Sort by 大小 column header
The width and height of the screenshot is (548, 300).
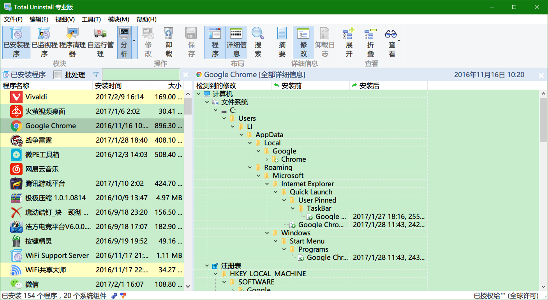[x=167, y=86]
